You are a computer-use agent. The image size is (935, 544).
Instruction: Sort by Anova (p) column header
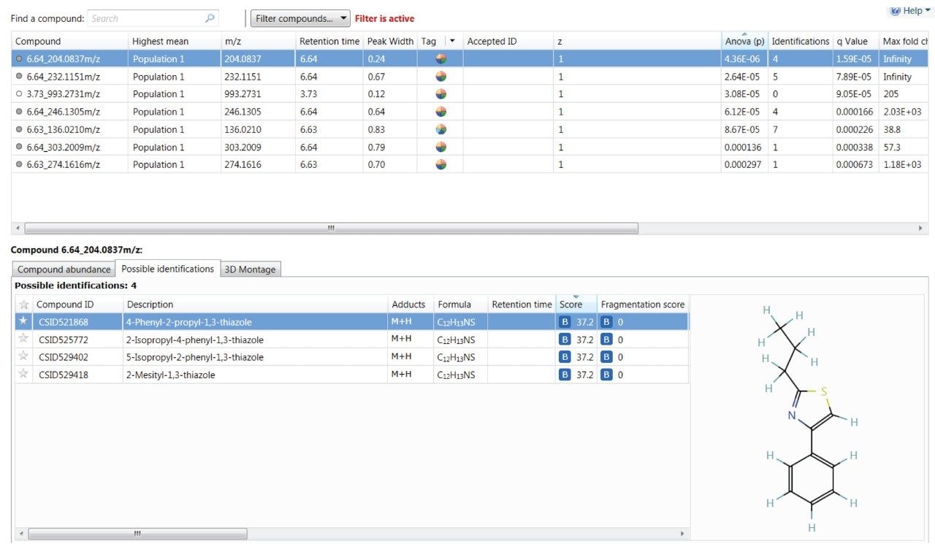(x=744, y=42)
